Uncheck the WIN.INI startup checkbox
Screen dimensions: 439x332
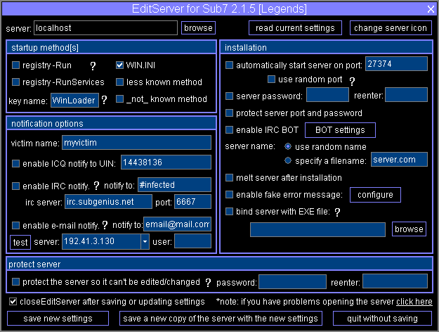(x=119, y=65)
